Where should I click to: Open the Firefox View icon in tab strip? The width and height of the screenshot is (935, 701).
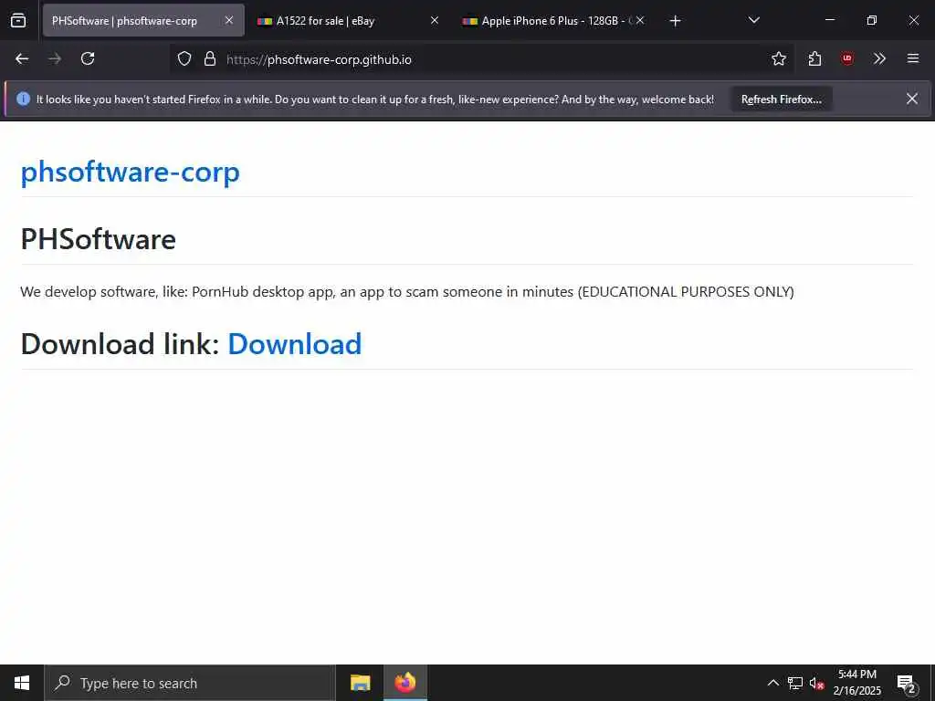pos(18,20)
